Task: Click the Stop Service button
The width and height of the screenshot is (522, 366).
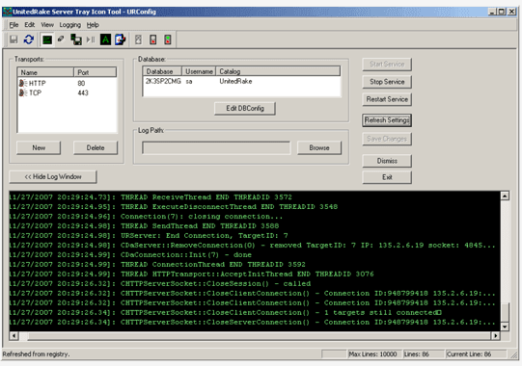Action: (x=387, y=82)
